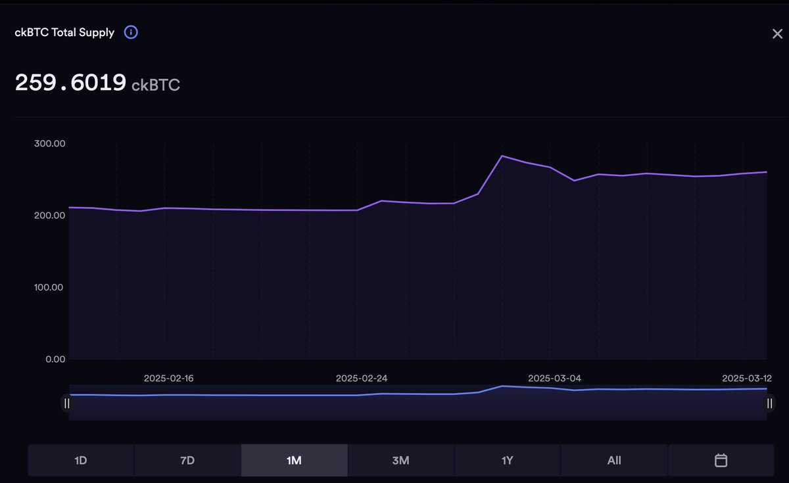Click the 2025-02-16 axis label

point(169,378)
